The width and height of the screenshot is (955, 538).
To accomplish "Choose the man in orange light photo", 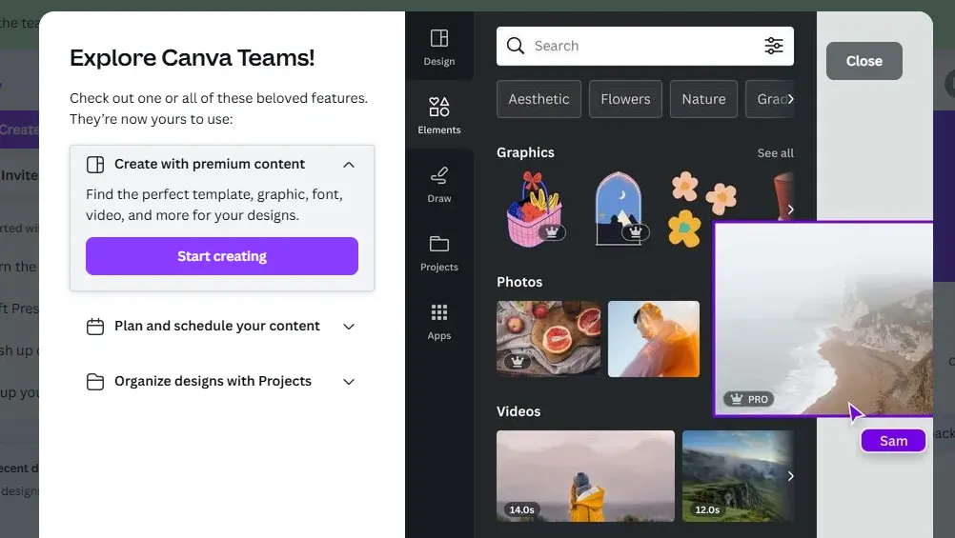I will [654, 339].
